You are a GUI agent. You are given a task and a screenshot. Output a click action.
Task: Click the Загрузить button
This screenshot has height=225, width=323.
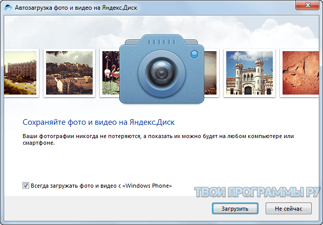click(235, 209)
